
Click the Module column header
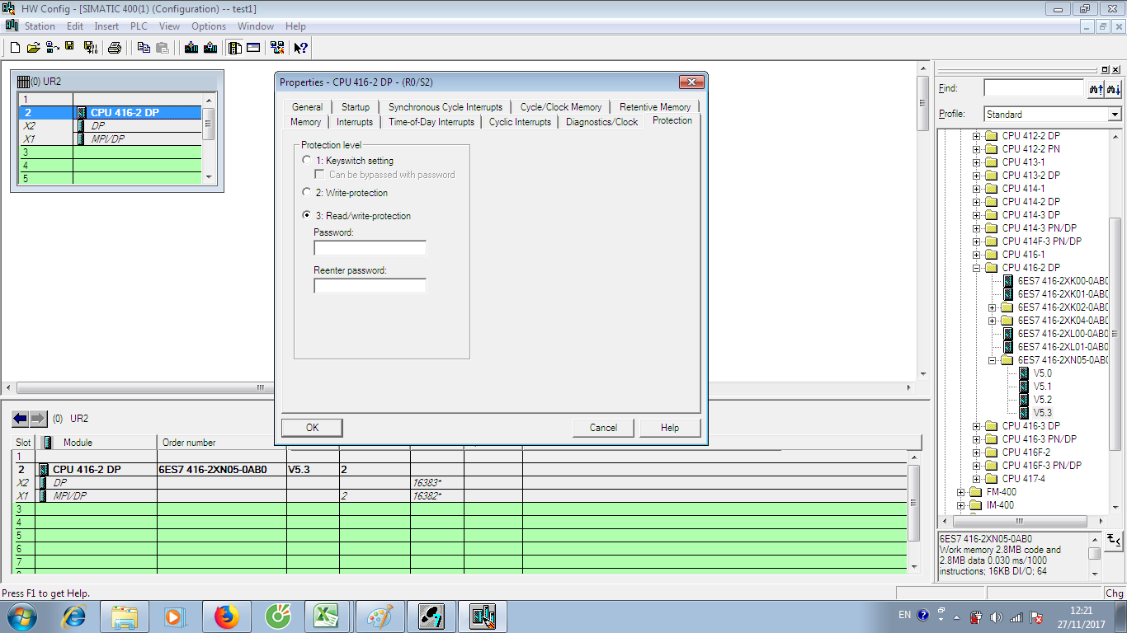(96, 443)
